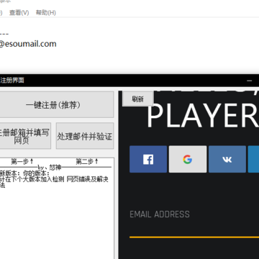The height and width of the screenshot is (259, 259).
Task: Open the 帮助(H) menu in Notepad
Action: tap(46, 12)
